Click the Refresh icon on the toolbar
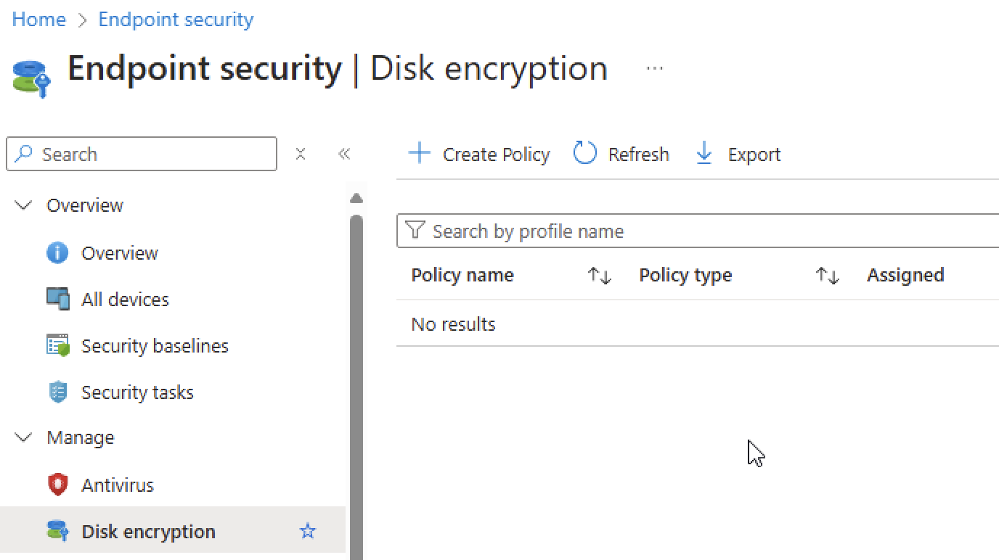Viewport: 999px width, 560px height. click(x=584, y=154)
